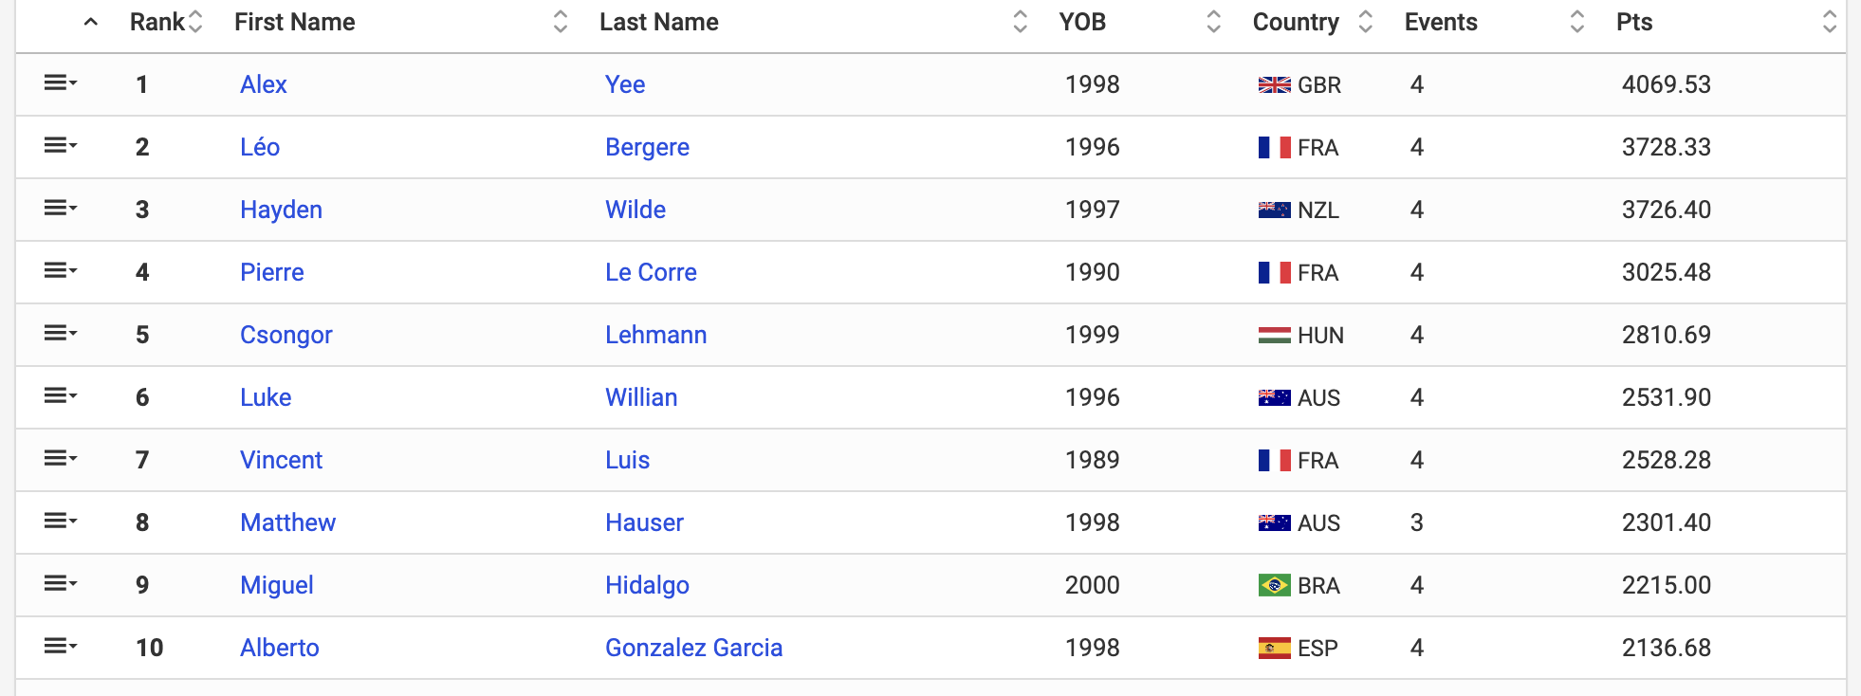This screenshot has width=1861, height=696.
Task: Sort by YOB column arrows
Action: pyautogui.click(x=1213, y=22)
